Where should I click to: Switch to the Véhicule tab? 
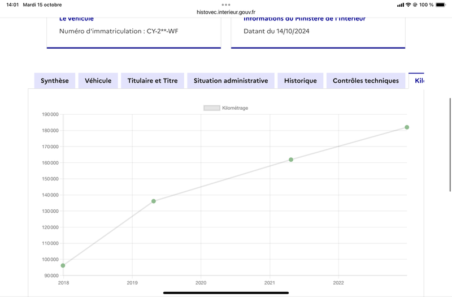pyautogui.click(x=98, y=80)
